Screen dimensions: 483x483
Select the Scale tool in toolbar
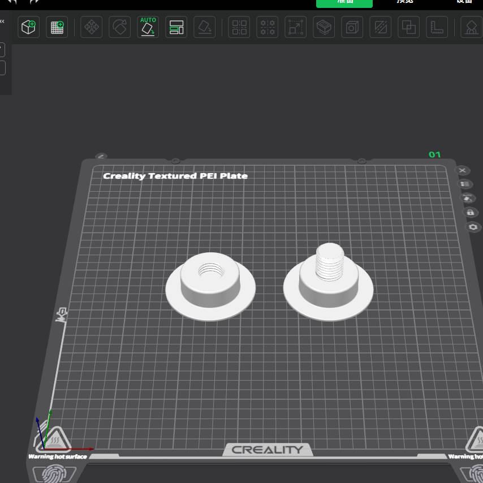[296, 27]
